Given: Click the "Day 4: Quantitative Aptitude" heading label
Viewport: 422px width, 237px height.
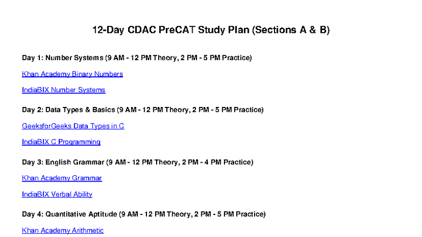Looking at the screenshot, I should (69, 214).
